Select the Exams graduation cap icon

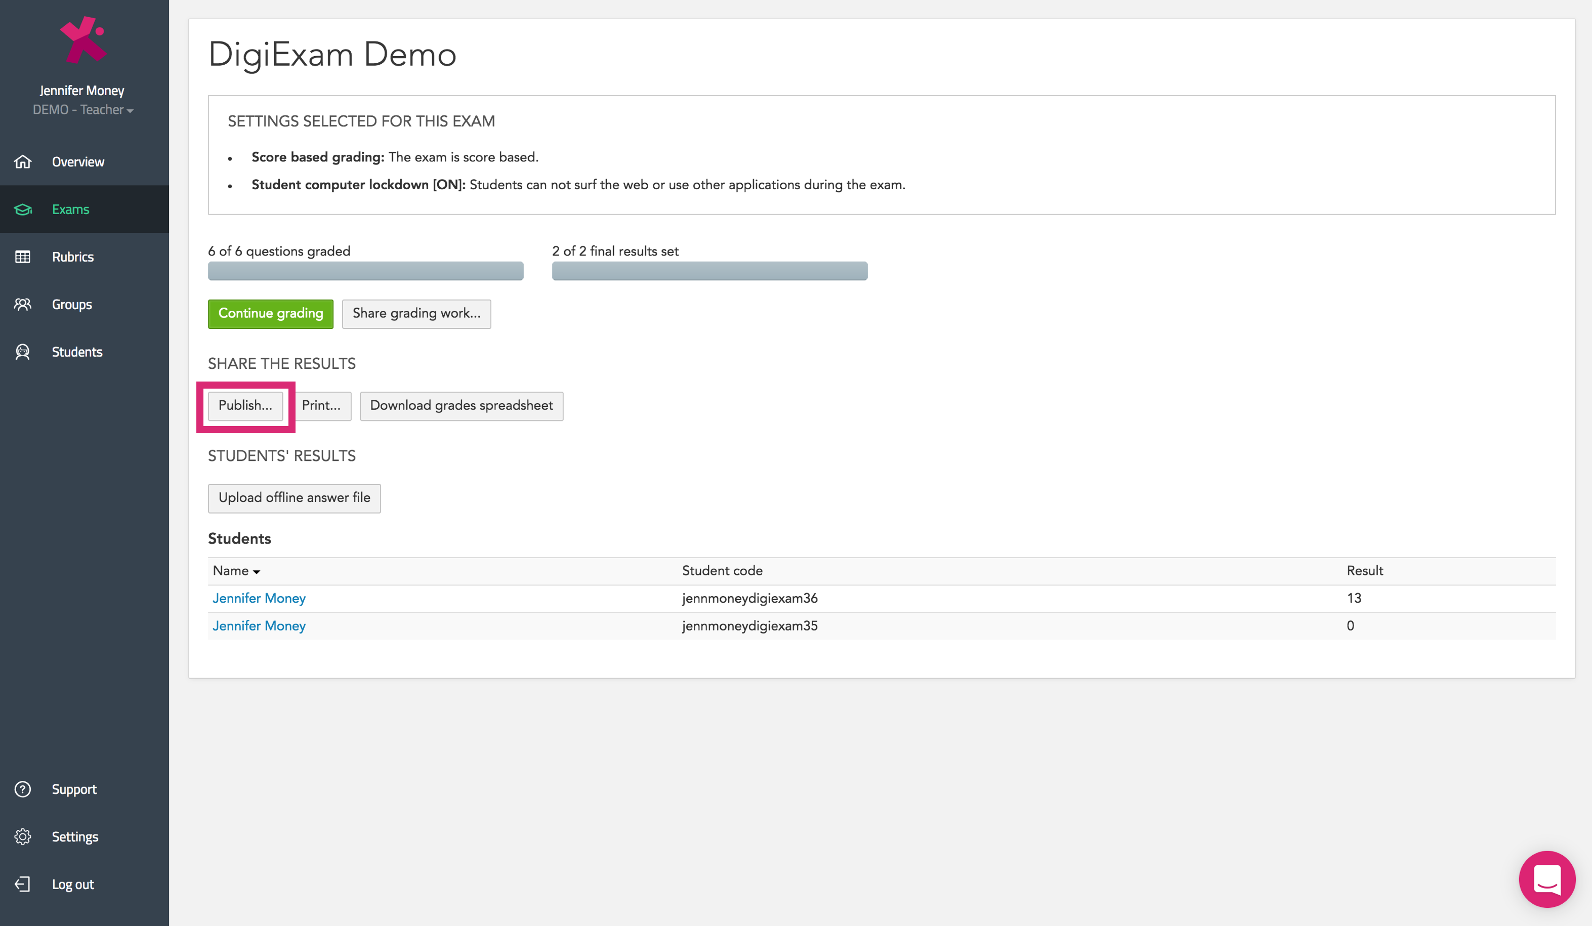point(23,209)
